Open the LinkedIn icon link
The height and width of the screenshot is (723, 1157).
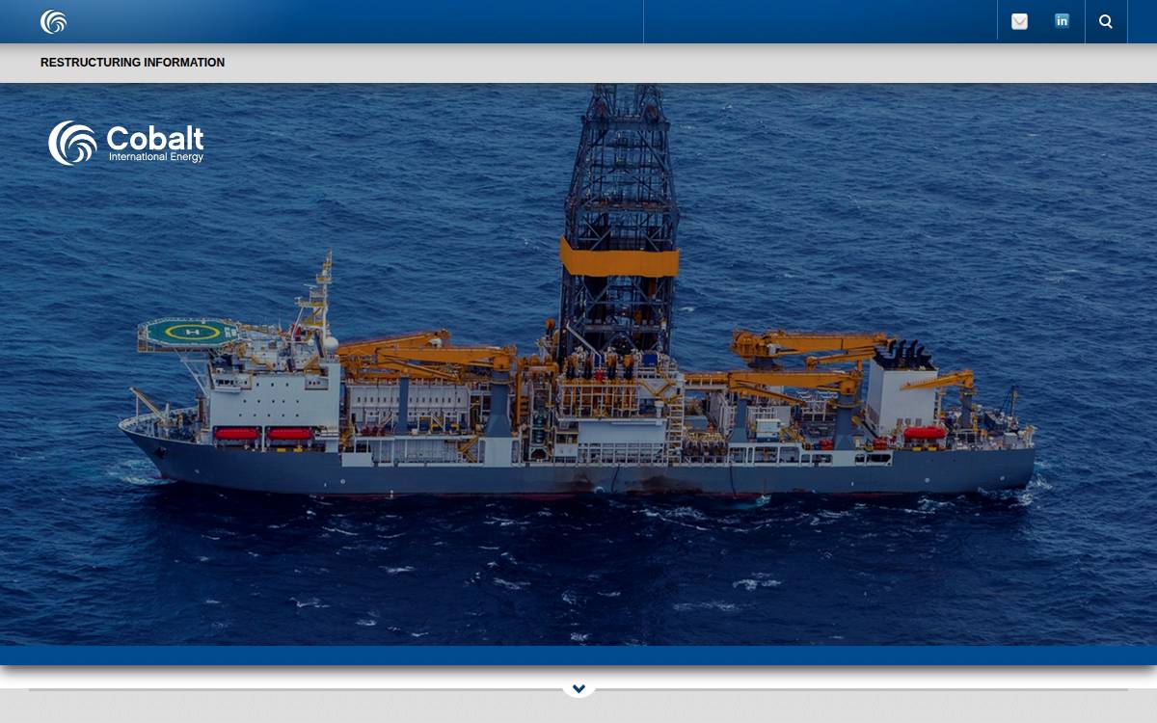(1062, 21)
